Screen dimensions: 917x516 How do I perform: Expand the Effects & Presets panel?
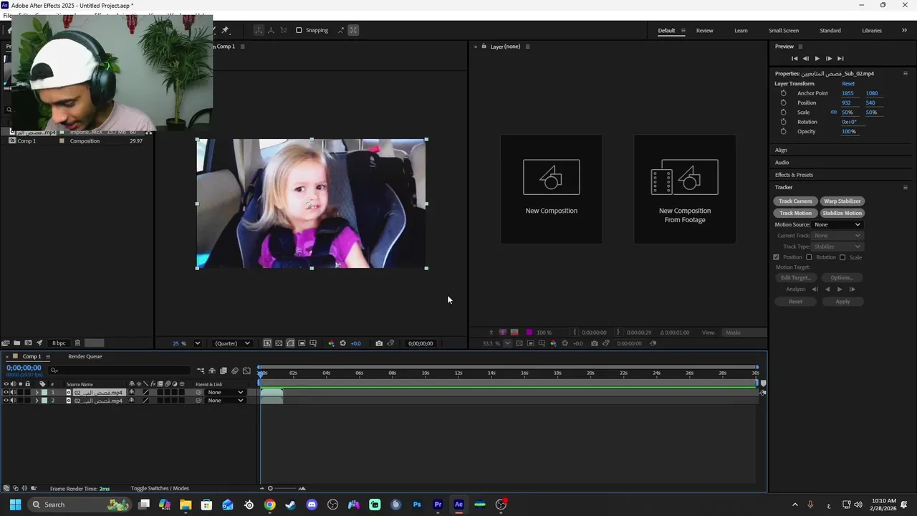click(794, 175)
